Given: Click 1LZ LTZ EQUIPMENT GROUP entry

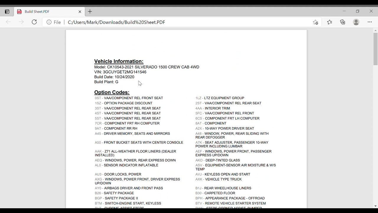Looking at the screenshot, I should pos(220,98).
